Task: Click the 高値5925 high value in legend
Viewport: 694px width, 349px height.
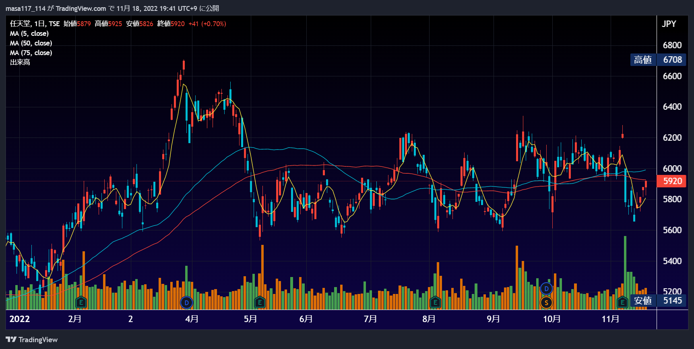Action: pos(108,24)
